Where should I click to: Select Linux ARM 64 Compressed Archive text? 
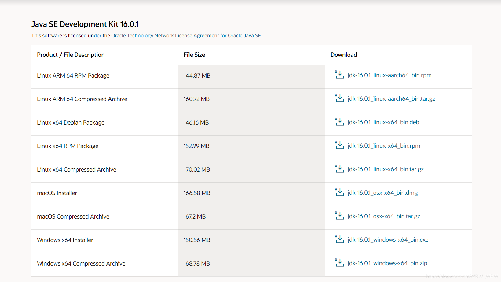82,99
